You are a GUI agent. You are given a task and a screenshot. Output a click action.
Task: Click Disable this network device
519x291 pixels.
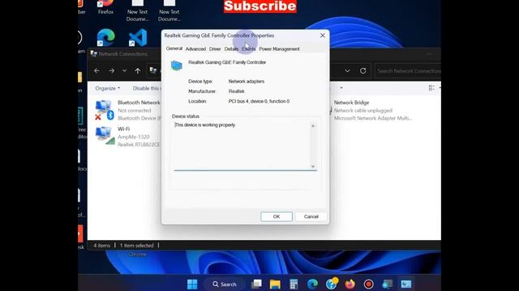(147, 88)
